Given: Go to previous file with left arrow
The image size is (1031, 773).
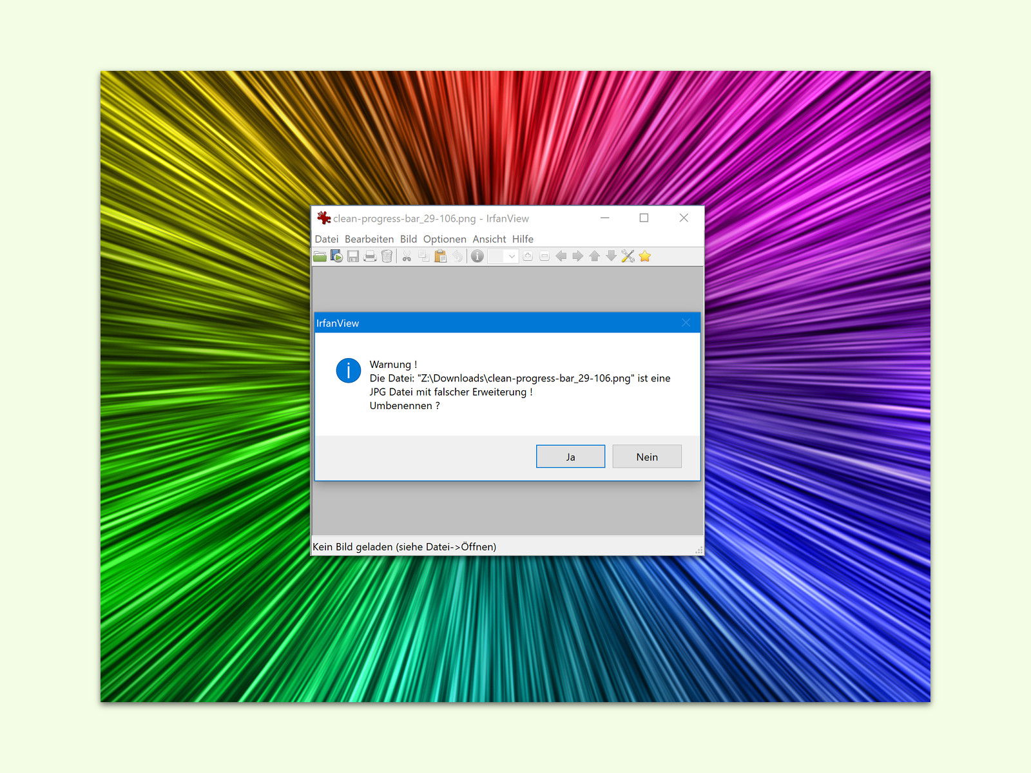Looking at the screenshot, I should [x=561, y=256].
